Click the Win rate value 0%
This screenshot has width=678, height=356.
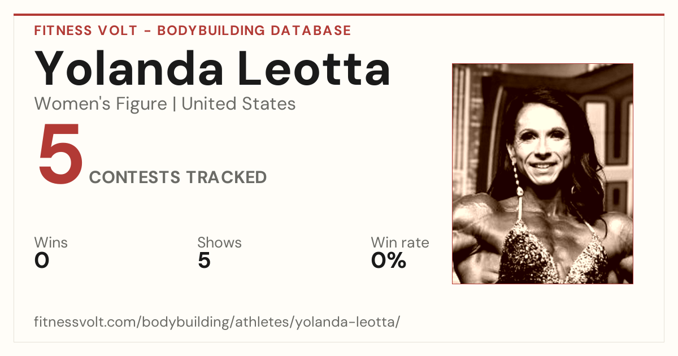pyautogui.click(x=389, y=261)
